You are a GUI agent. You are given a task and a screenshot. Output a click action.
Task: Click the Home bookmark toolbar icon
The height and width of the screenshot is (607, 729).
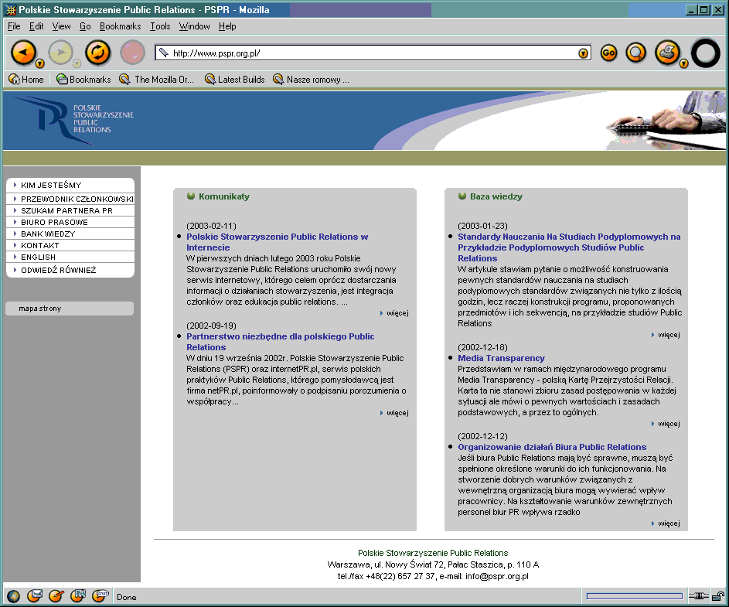click(26, 80)
